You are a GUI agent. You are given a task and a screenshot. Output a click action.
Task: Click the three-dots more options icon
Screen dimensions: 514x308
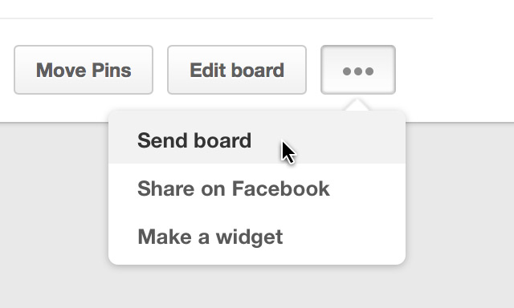[x=358, y=71]
